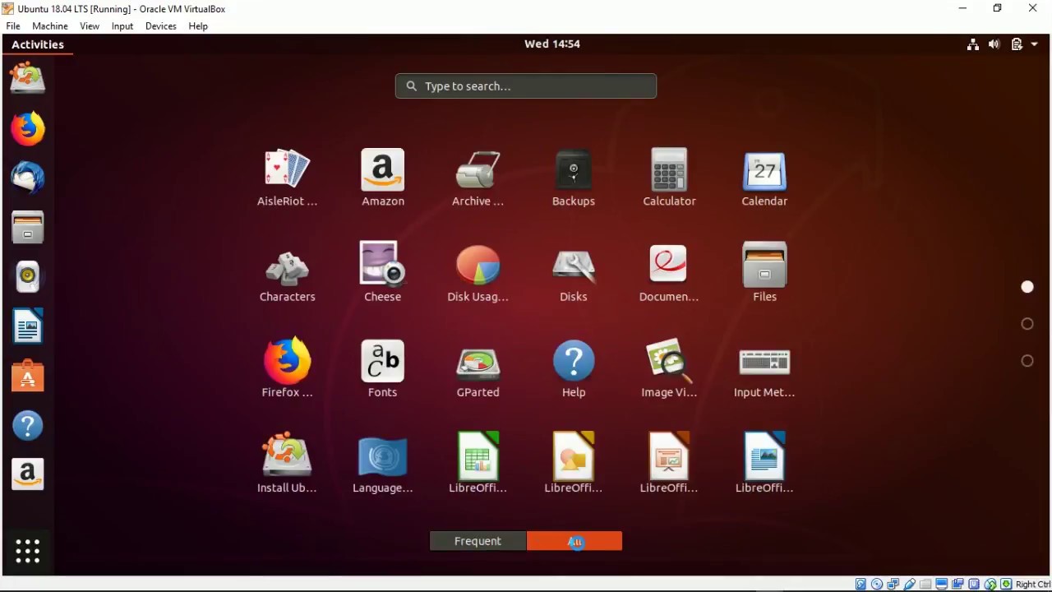Launch Install Ubuntu from the app grid
The width and height of the screenshot is (1052, 592).
pyautogui.click(x=287, y=464)
